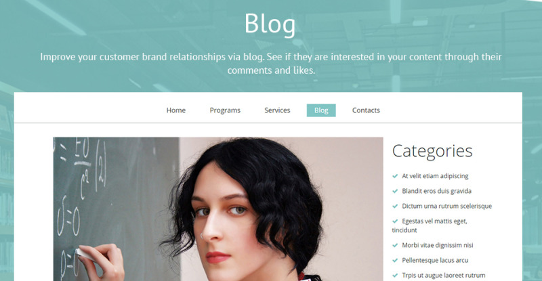Open the At velit etiam adipiscing category
The width and height of the screenshot is (542, 281).
coord(435,176)
